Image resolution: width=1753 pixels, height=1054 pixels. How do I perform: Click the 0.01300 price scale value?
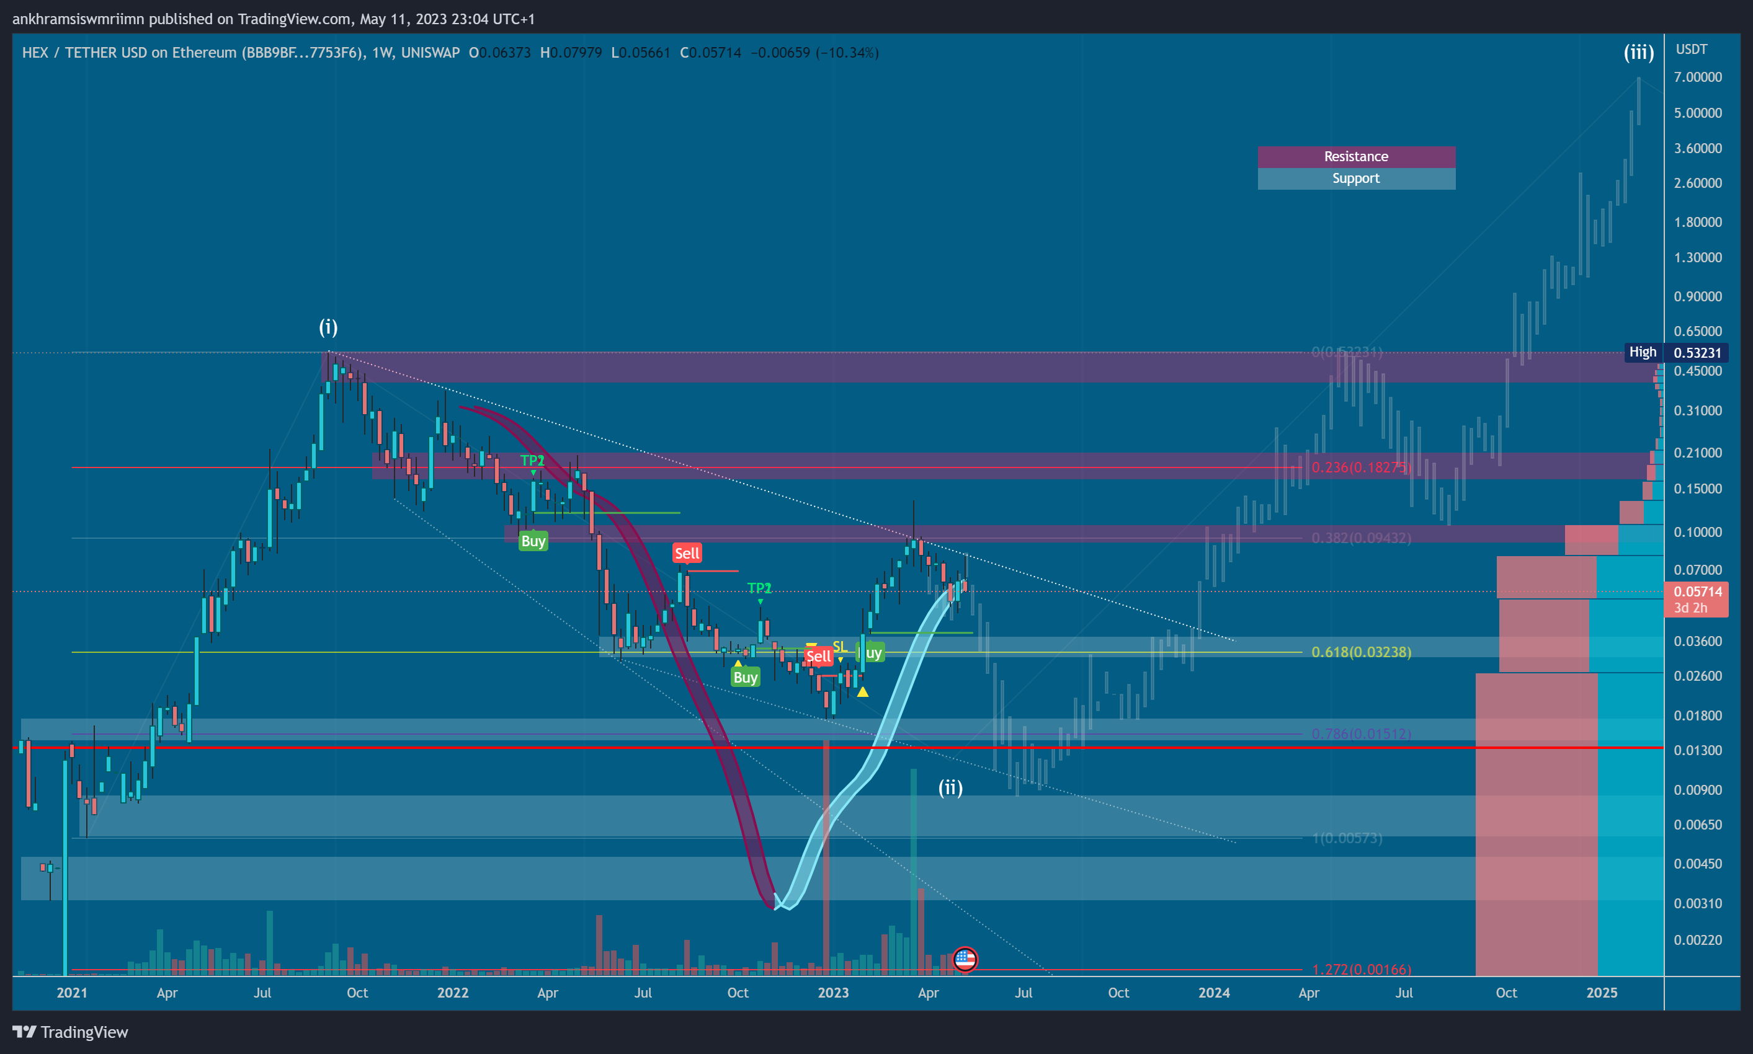1698,750
